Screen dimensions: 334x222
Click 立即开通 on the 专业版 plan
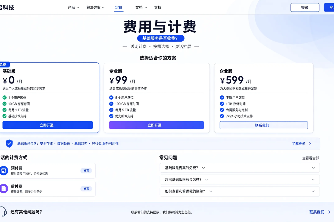tap(156, 125)
